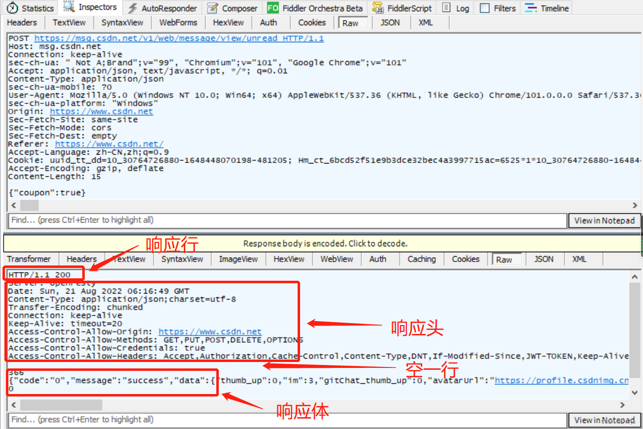This screenshot has height=429, width=643.
Task: Open the msg.csdn.net unread request URL
Action: pyautogui.click(x=179, y=38)
